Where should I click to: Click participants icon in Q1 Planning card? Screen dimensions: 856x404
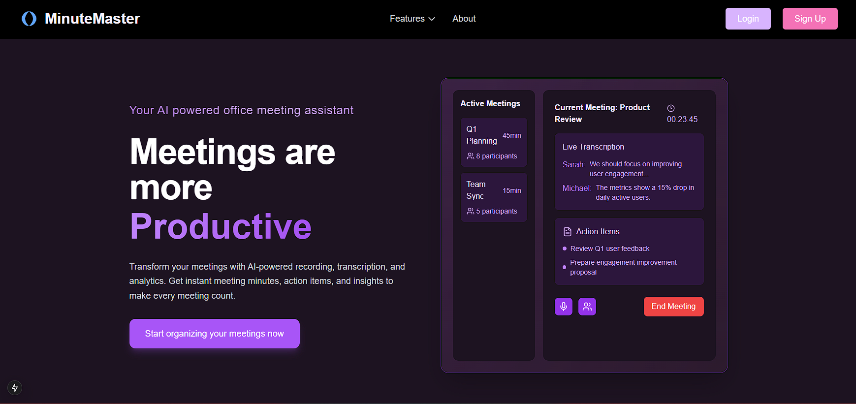(x=471, y=156)
